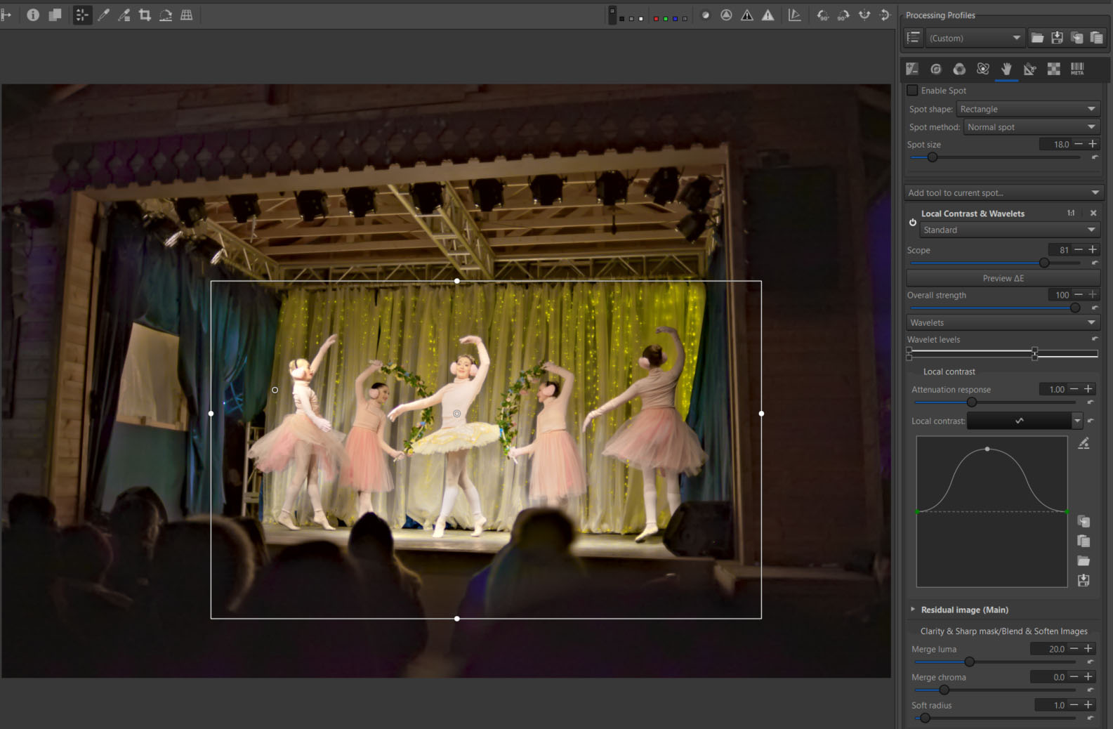Screen dimensions: 1113x729
Task: Enable the Enable Spot checkbox
Action: tap(912, 91)
